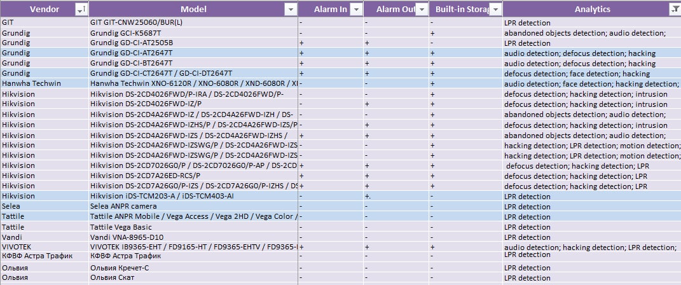Select the VIVOTEK IB9365-EHT model cell
This screenshot has width=681, height=285.
click(193, 247)
